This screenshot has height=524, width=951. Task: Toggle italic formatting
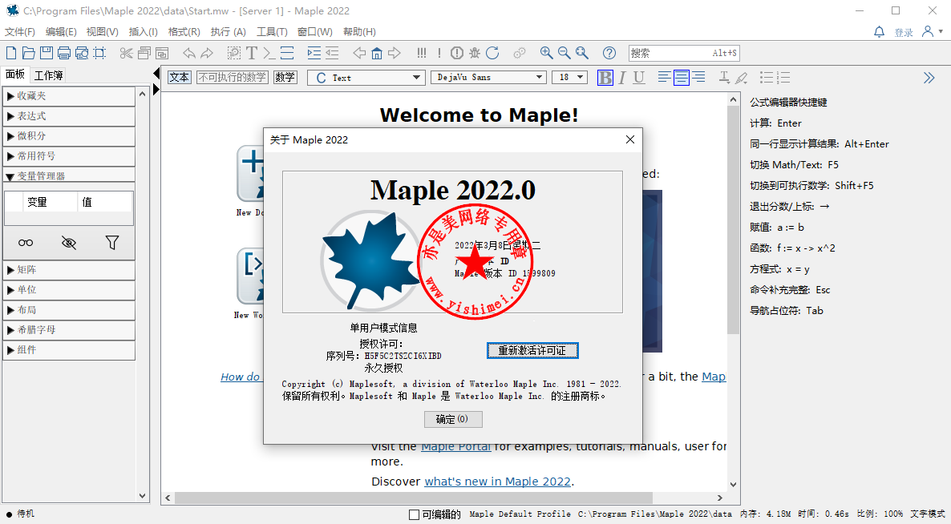click(x=621, y=78)
